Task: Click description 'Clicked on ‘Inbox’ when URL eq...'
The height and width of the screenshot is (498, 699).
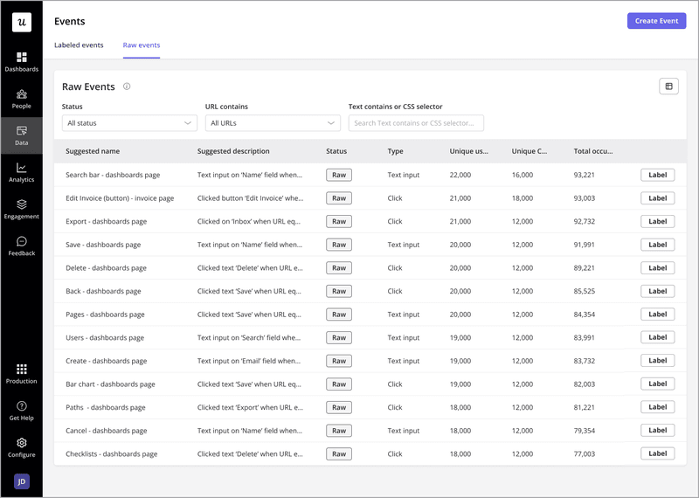Action: pos(249,221)
